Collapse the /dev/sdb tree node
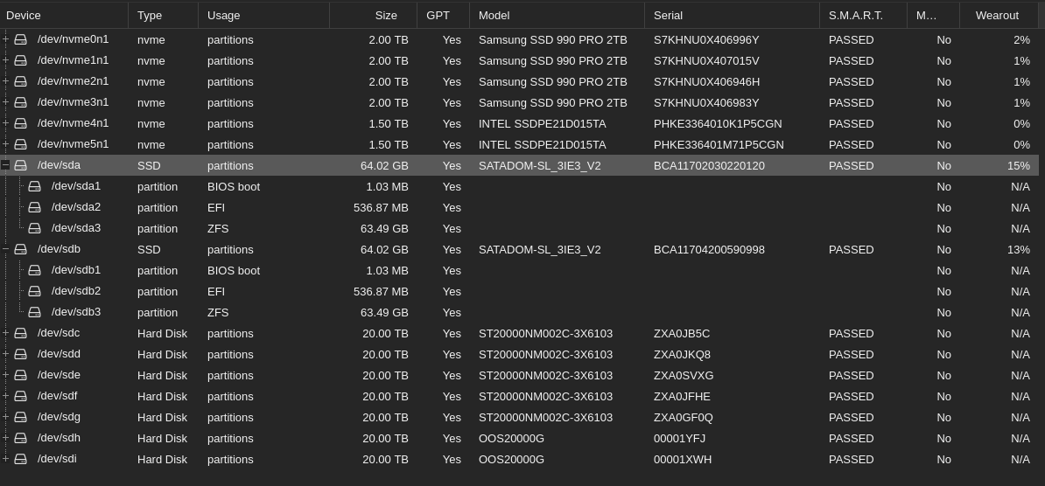Viewport: 1045px width, 486px height. pyautogui.click(x=5, y=249)
